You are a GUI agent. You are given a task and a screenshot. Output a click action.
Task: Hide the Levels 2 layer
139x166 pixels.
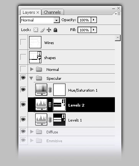pyautogui.click(x=23, y=105)
